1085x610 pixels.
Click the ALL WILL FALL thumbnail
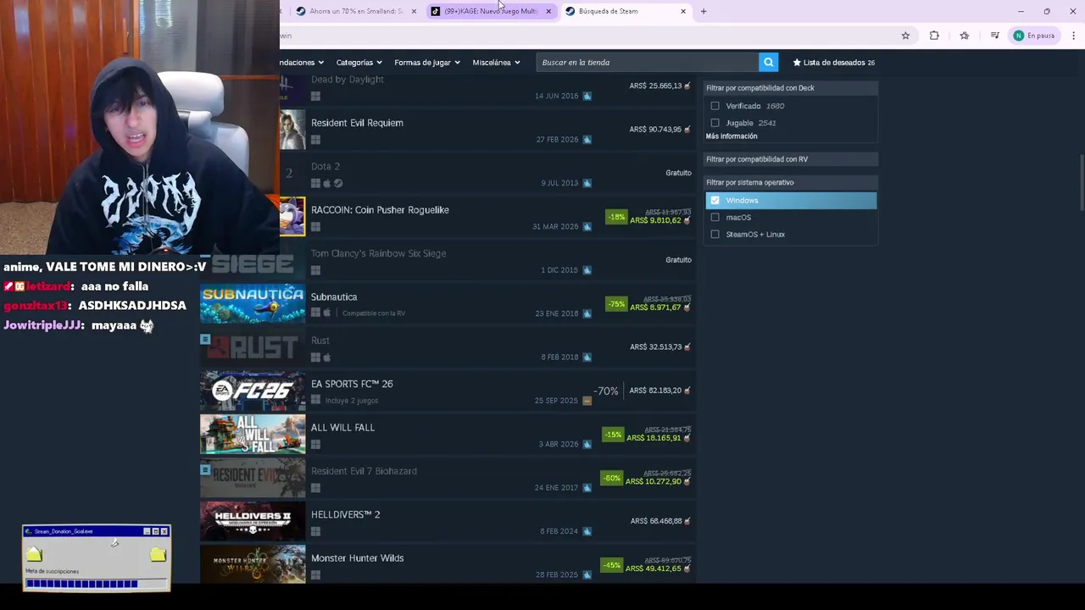[x=253, y=434]
